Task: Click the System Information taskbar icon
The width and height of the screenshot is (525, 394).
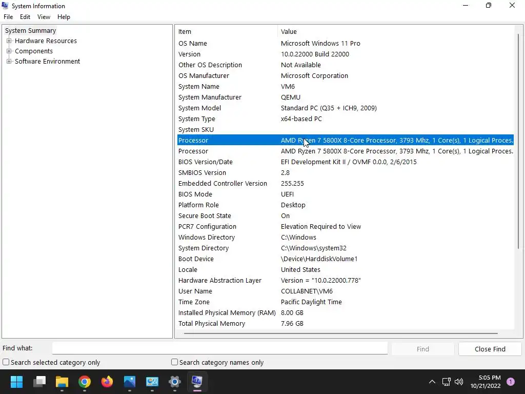Action: click(197, 381)
